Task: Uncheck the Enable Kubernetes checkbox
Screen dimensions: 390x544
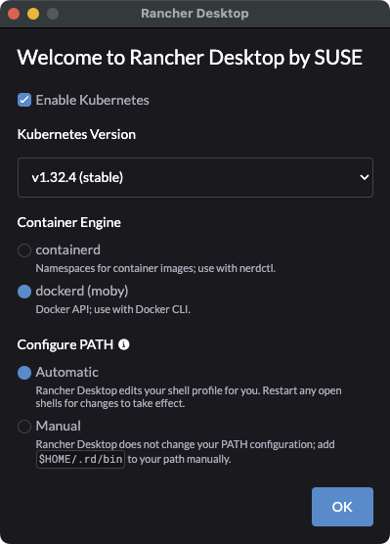Action: [x=24, y=100]
